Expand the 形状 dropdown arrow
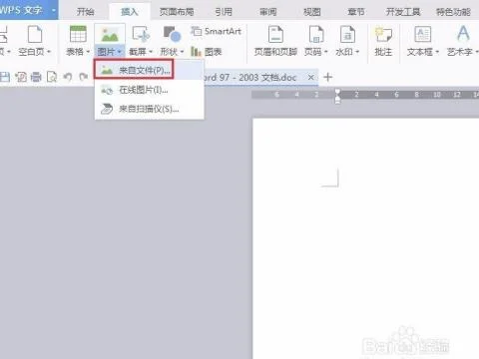 coord(182,52)
